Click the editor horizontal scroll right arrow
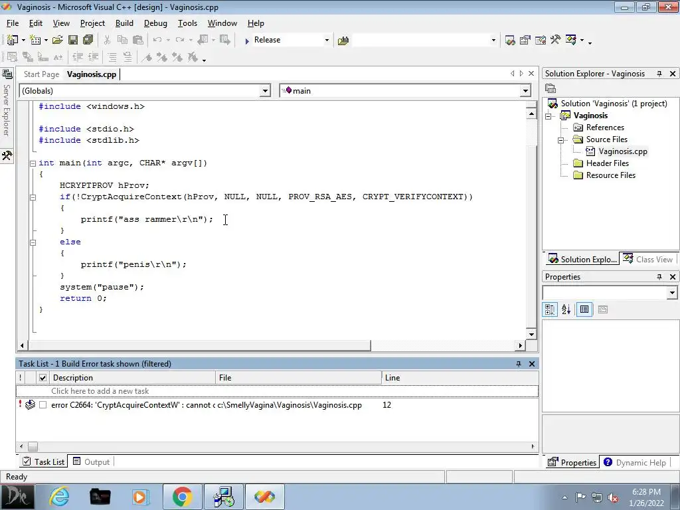The height and width of the screenshot is (510, 680). [x=520, y=345]
